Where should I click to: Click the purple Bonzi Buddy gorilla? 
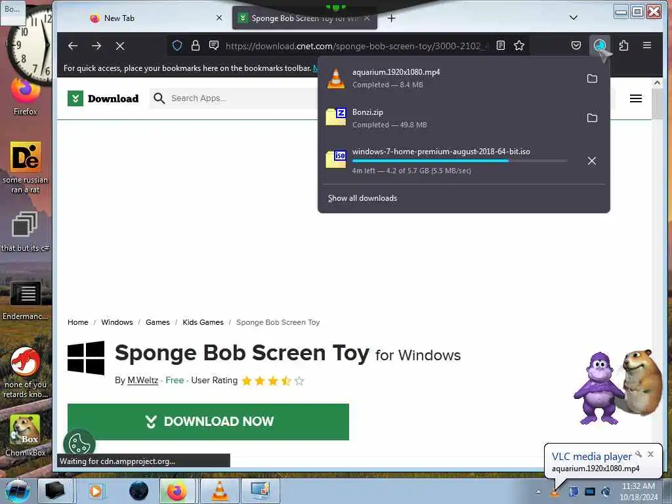600,388
